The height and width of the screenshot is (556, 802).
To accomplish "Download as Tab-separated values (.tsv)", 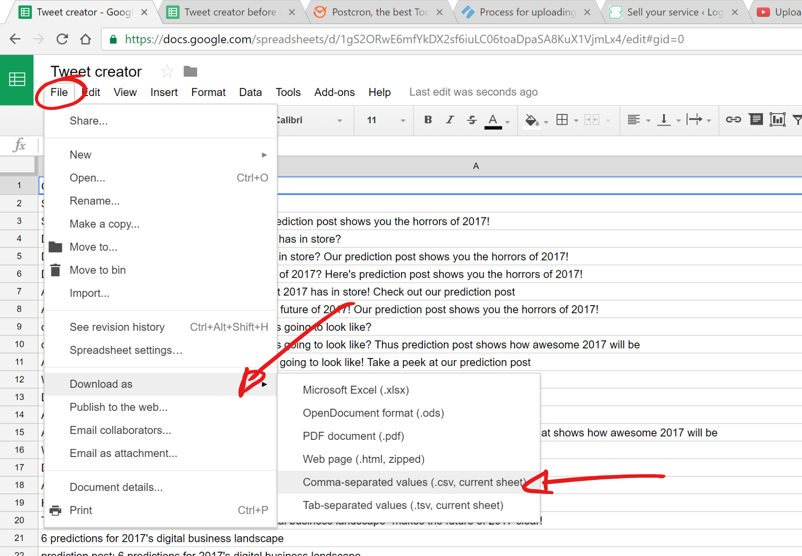I will tap(409, 505).
